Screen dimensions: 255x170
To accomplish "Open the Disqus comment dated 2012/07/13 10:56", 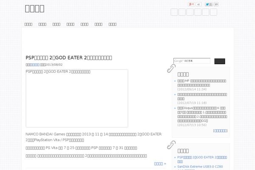I will tap(202, 114).
